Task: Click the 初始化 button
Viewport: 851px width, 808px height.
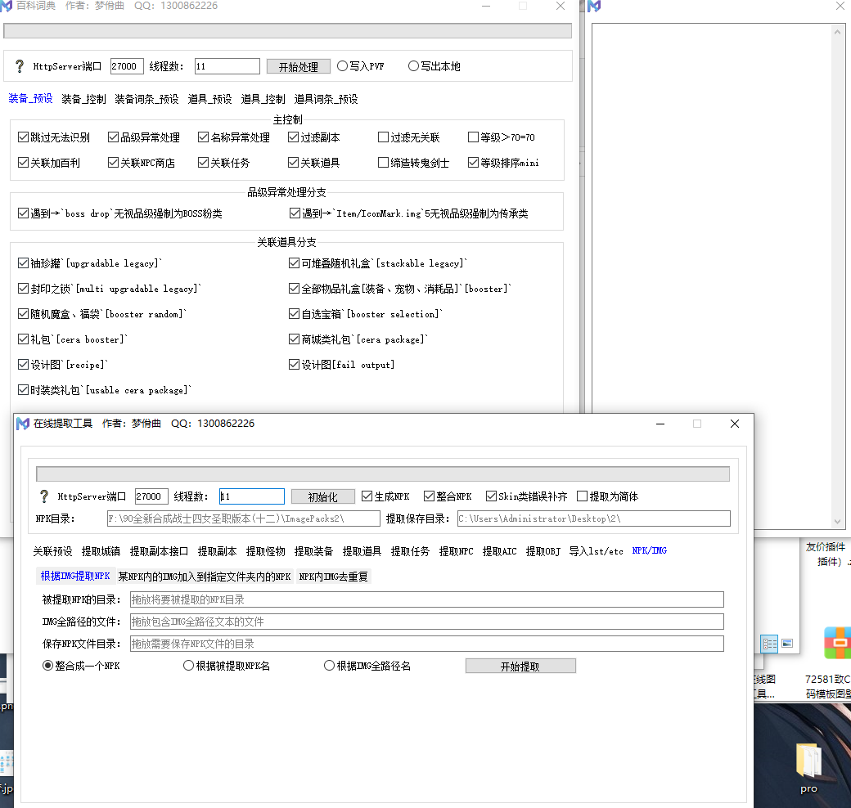Action: [323, 496]
